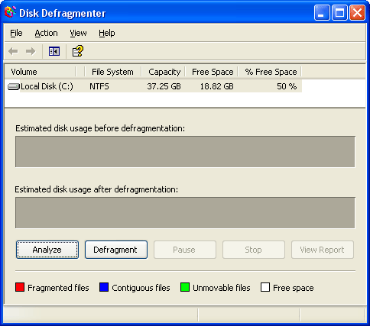The width and height of the screenshot is (370, 326).
Task: Click the 37.25 GB capacity value
Action: 164,86
